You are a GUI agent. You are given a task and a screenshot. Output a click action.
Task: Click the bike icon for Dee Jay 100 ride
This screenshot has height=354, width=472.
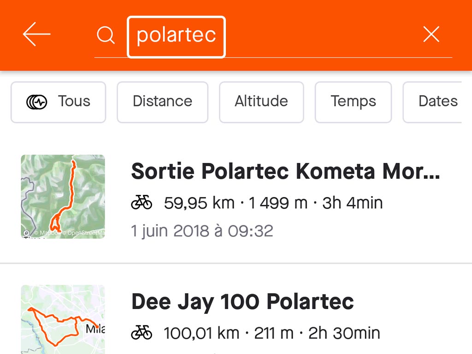[x=142, y=333]
